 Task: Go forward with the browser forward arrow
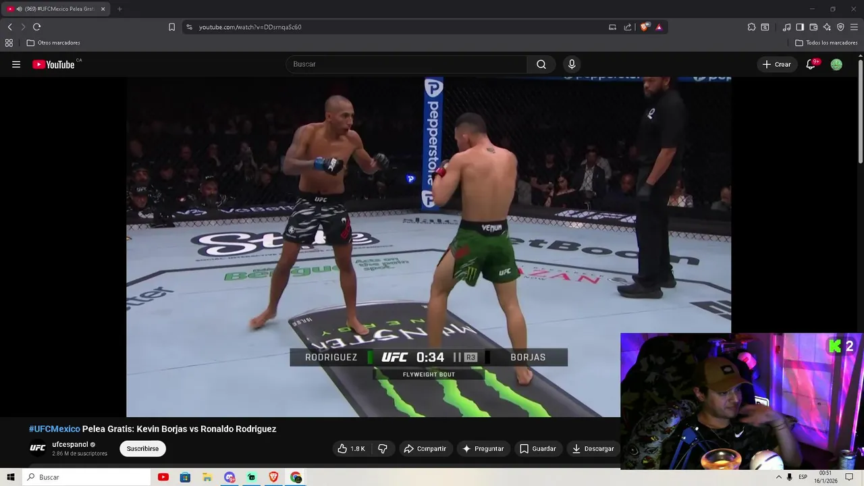(x=23, y=27)
